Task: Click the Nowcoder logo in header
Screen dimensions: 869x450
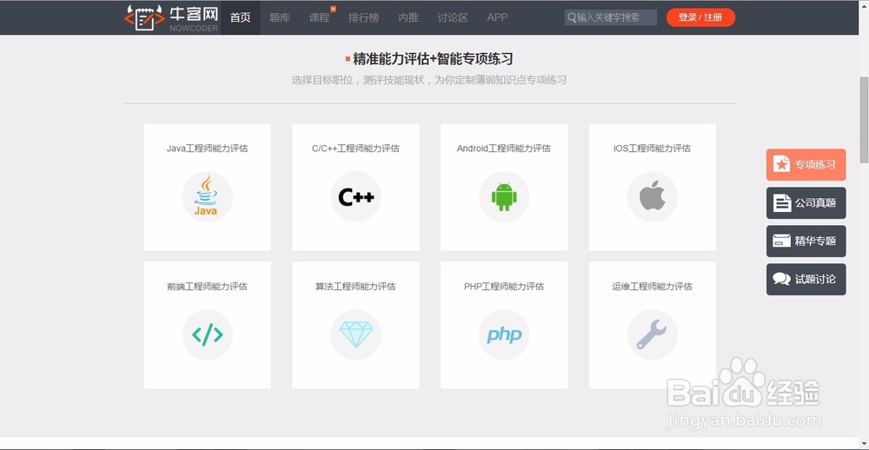Action: pos(170,17)
